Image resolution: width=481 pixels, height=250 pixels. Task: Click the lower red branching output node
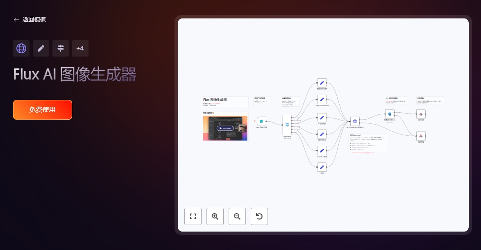coord(421,136)
